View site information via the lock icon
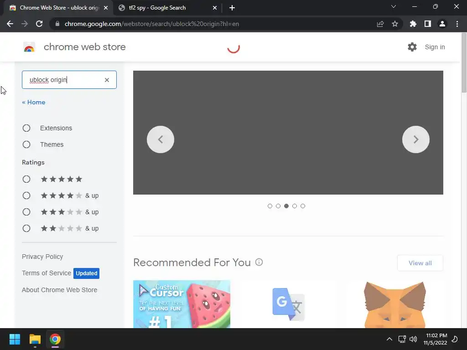The image size is (467, 350). point(57,24)
